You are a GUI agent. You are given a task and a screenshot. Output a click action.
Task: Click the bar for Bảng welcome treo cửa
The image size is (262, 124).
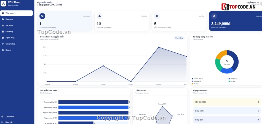click(x=93, y=107)
